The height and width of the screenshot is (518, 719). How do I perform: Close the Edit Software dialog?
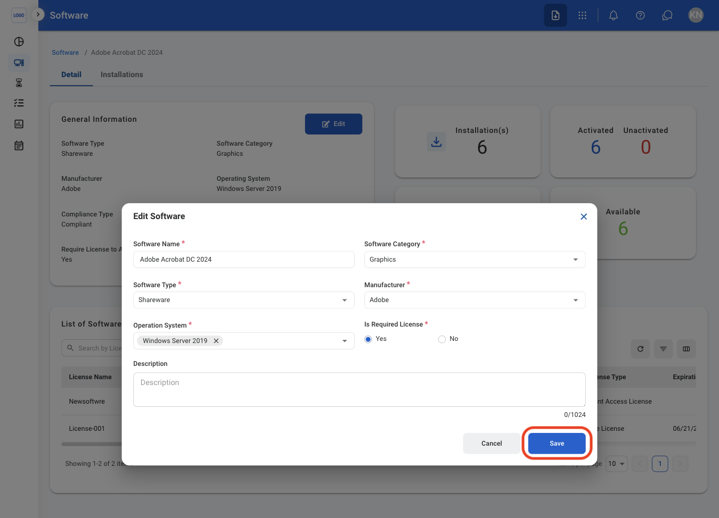[584, 216]
